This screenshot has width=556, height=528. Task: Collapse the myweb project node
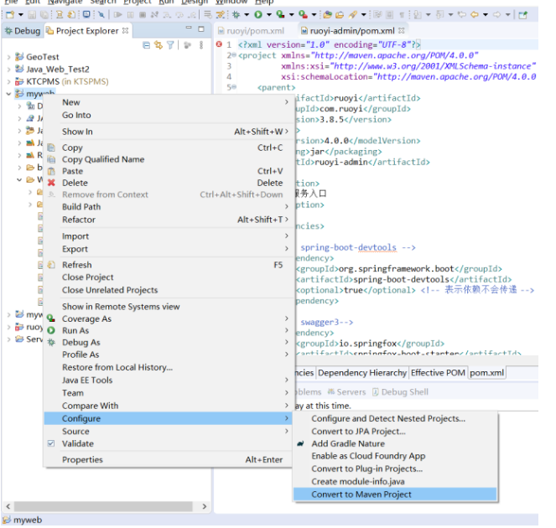pyautogui.click(x=8, y=94)
